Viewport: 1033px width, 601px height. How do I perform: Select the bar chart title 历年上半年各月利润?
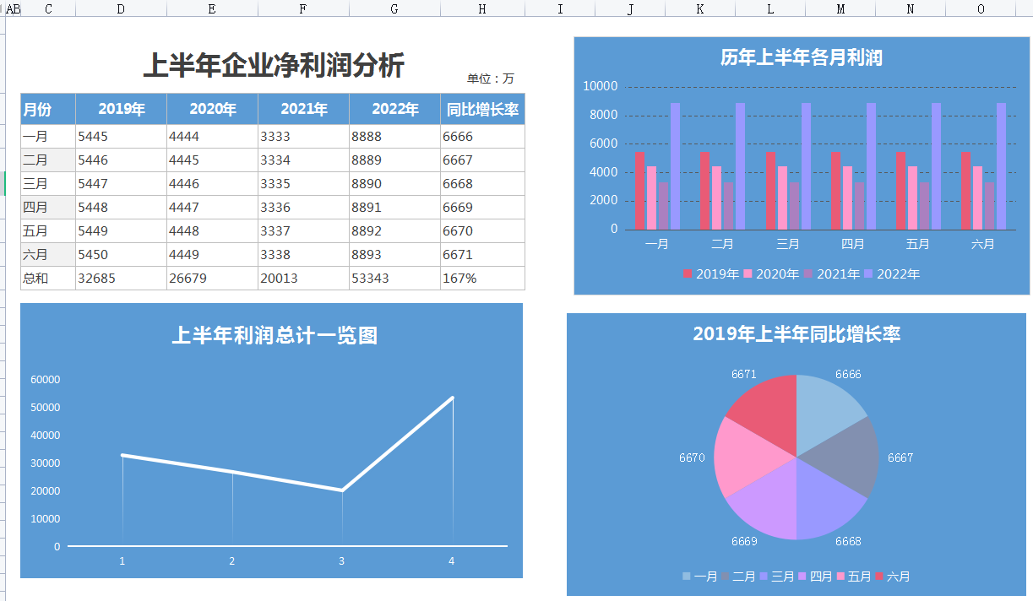(x=801, y=57)
